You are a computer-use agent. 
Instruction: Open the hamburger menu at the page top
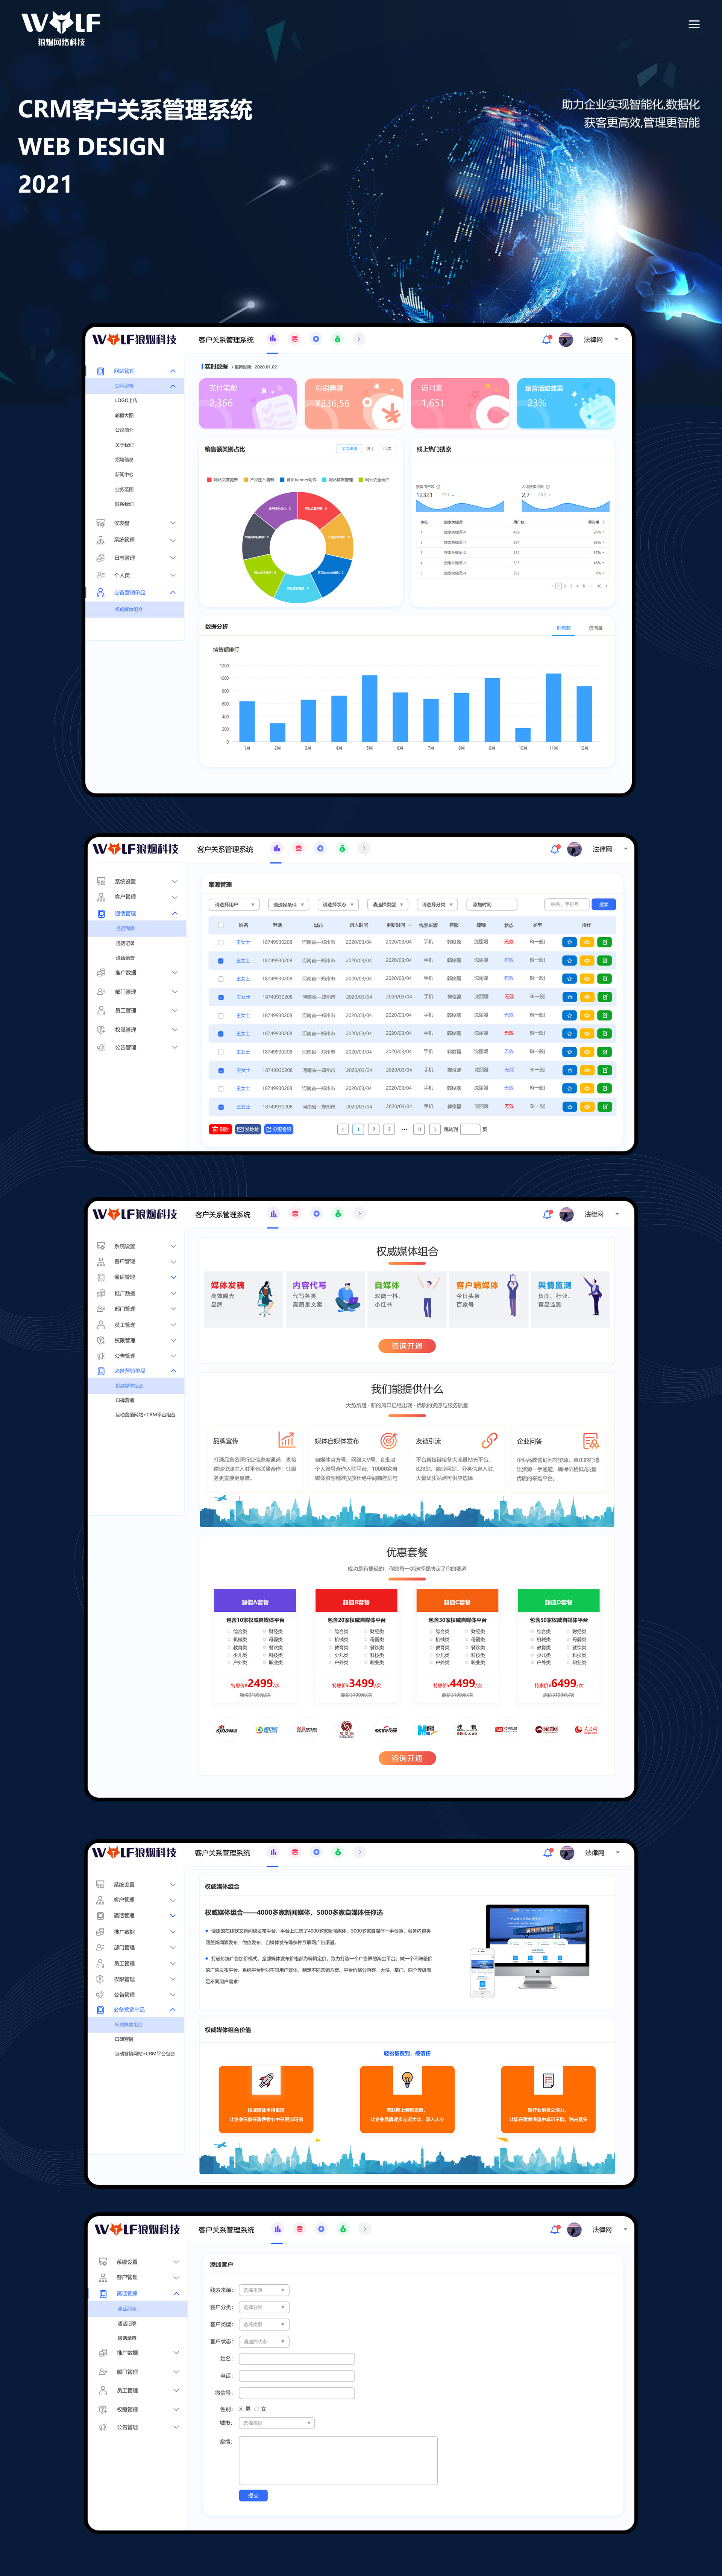click(694, 24)
